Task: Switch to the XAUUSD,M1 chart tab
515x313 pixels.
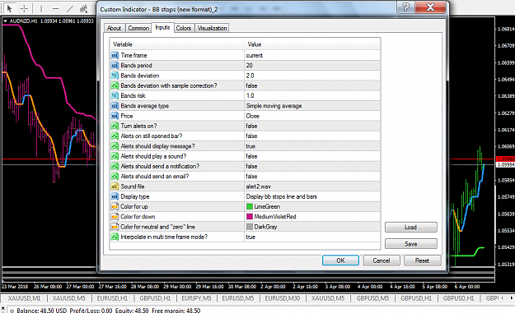Action: pyautogui.click(x=24, y=298)
